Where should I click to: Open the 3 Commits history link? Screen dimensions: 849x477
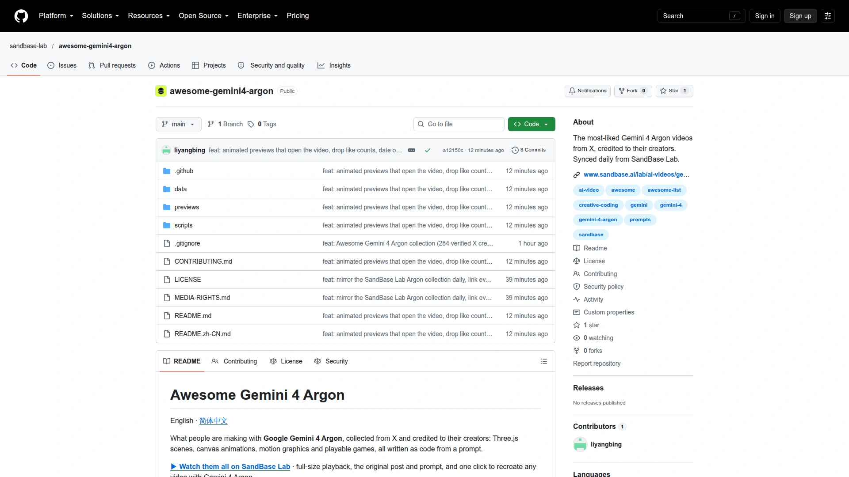click(528, 150)
